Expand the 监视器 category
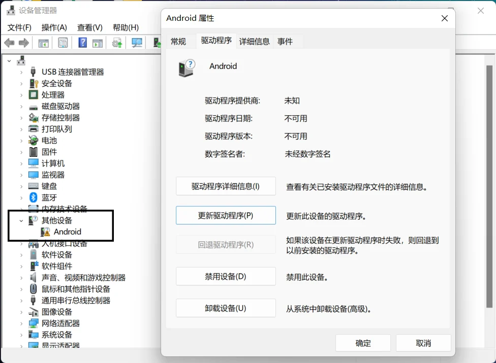Screen dimensions: 496x363 [x=21, y=175]
